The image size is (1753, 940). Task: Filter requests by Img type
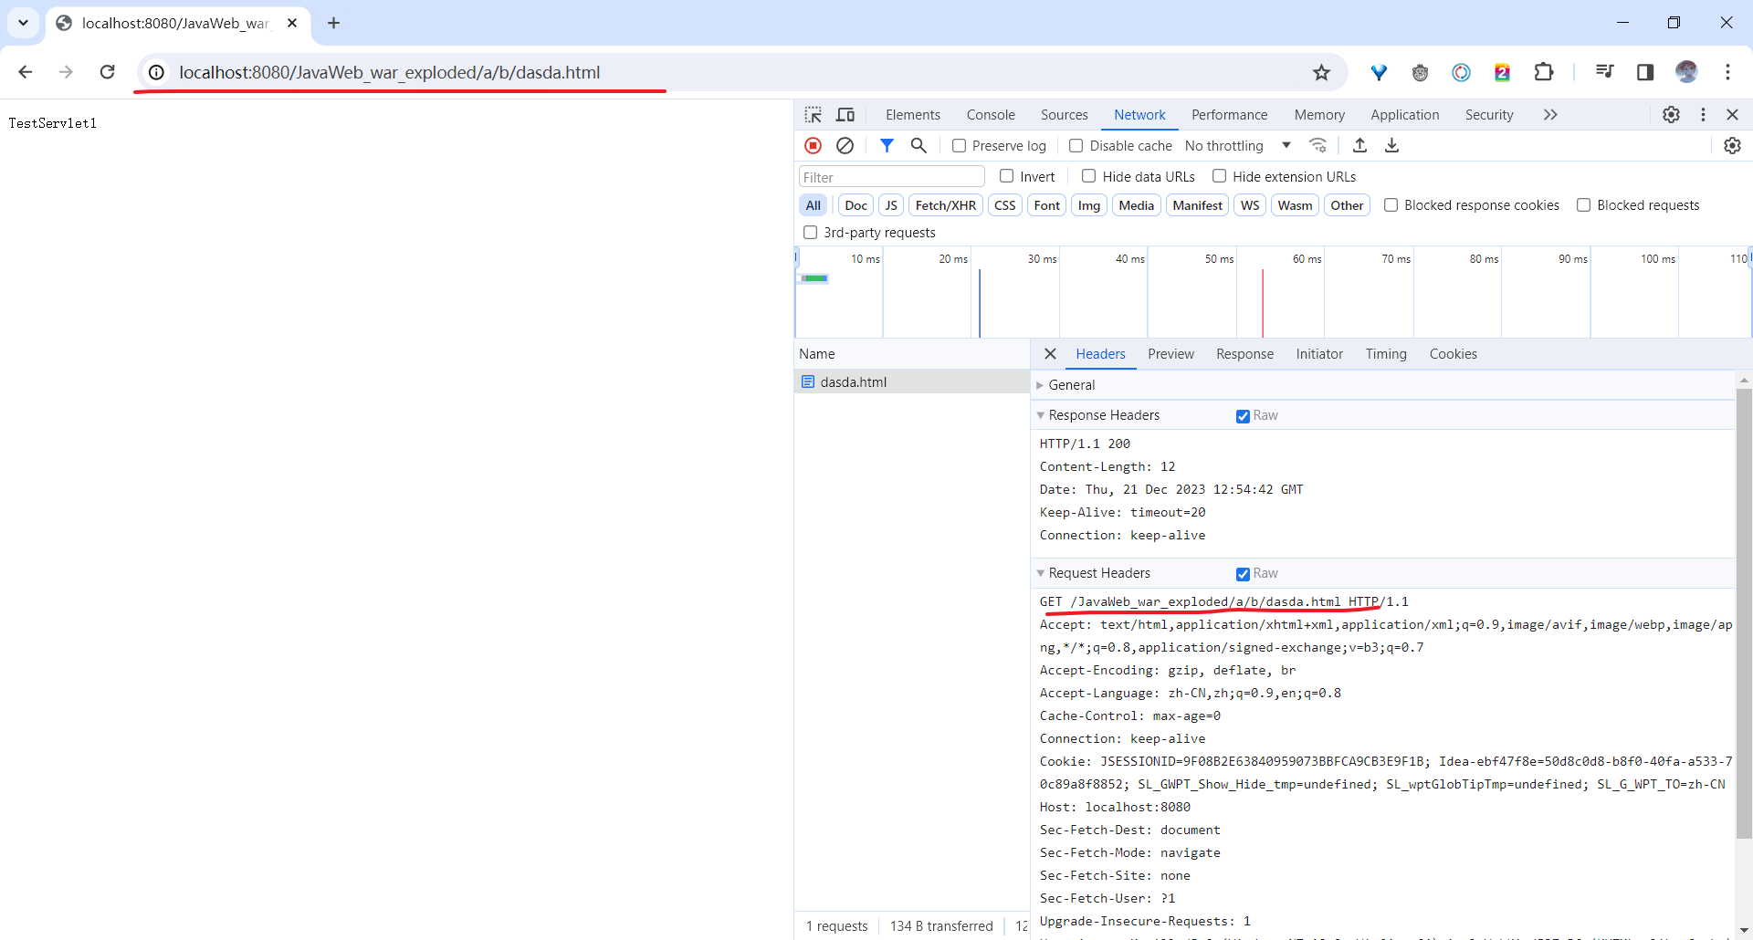[1088, 205]
